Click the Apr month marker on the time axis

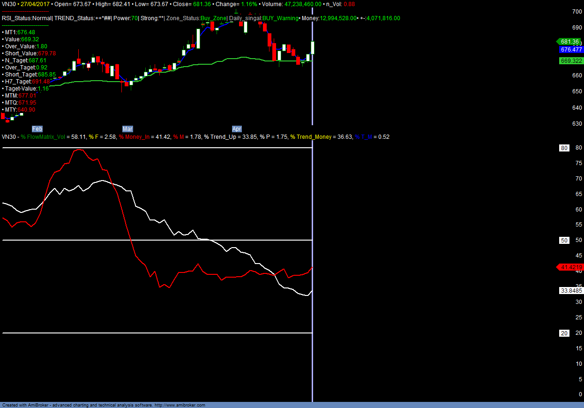[x=237, y=128]
